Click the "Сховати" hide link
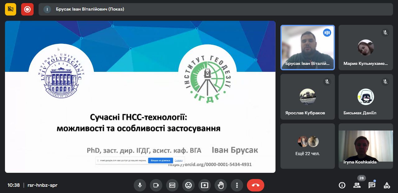398x193 pixels. [178, 161]
